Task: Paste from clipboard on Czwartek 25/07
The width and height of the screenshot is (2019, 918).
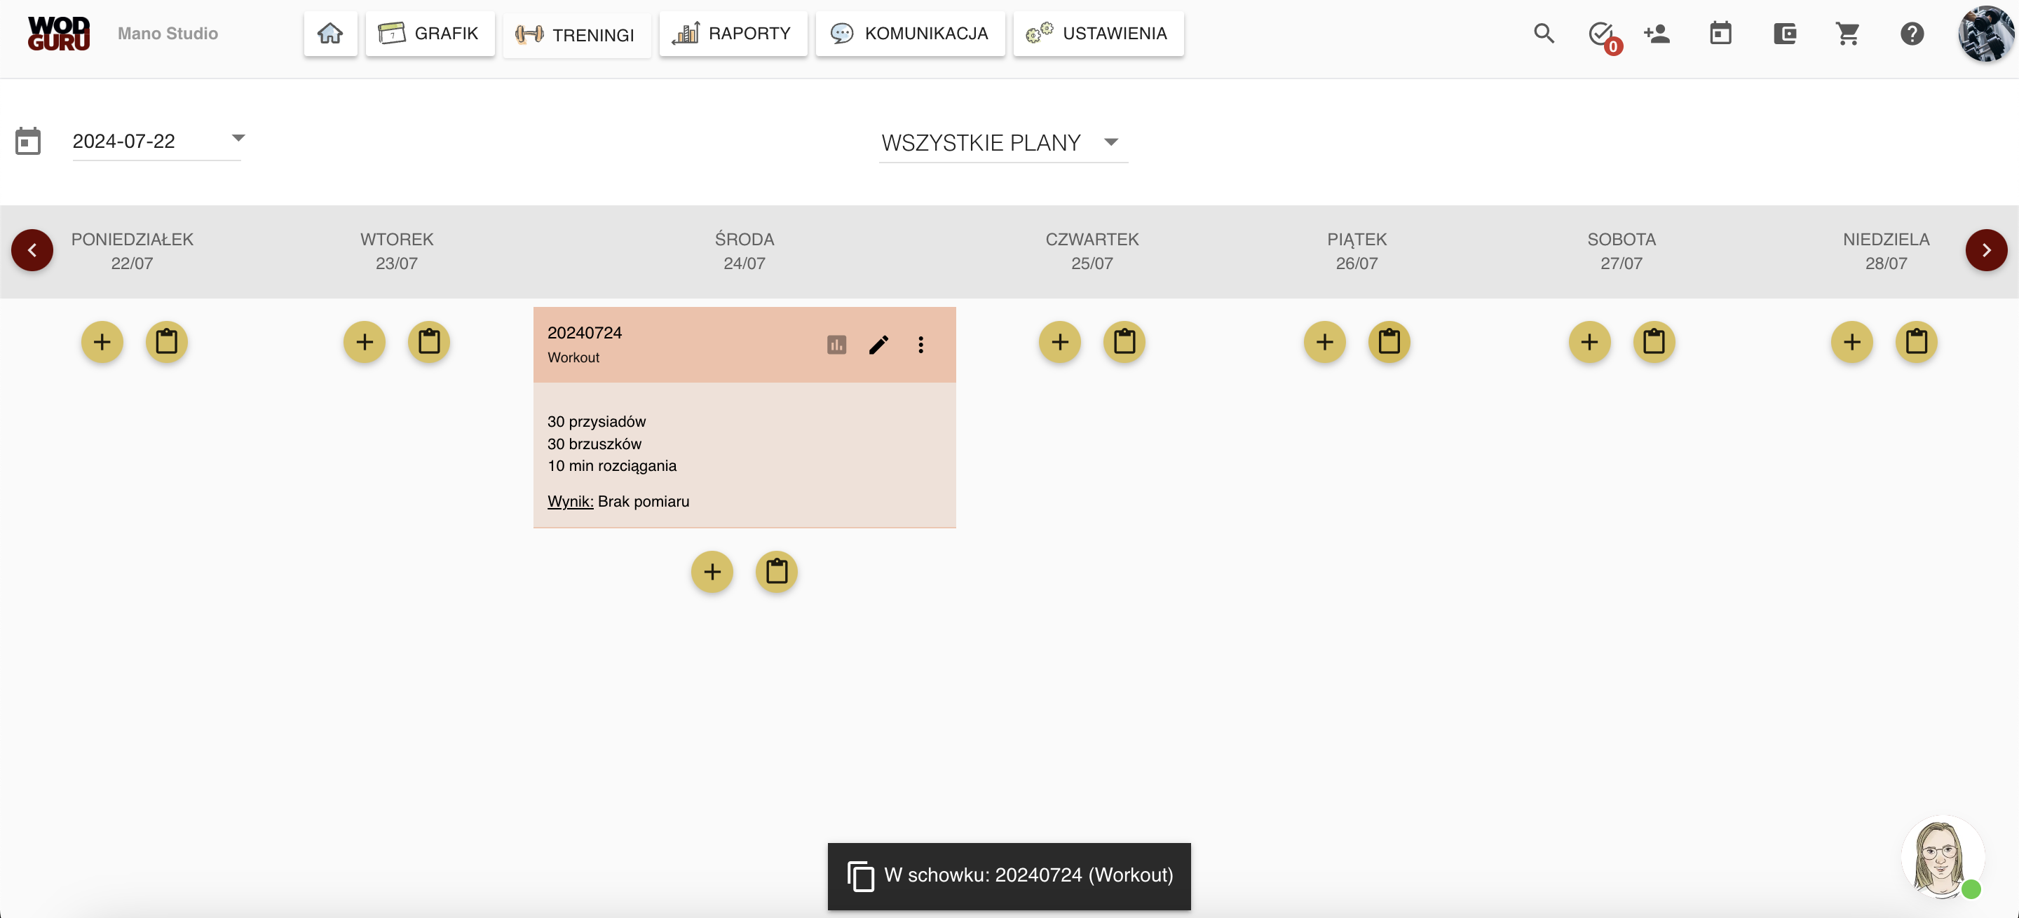Action: tap(1124, 341)
